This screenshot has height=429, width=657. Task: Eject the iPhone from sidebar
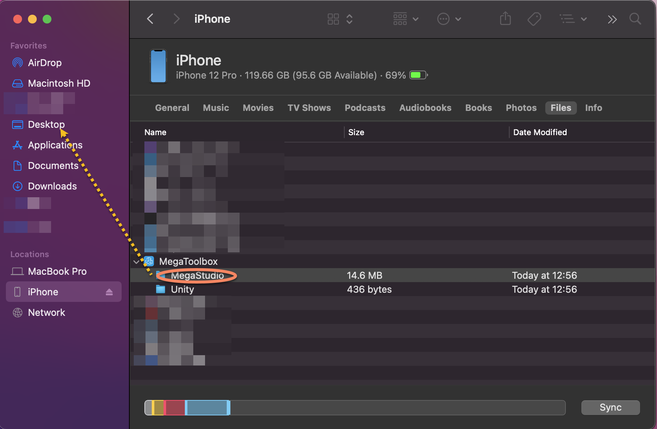[x=109, y=292]
